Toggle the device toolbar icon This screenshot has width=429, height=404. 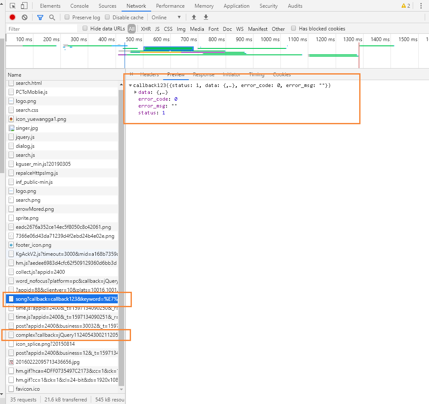(24, 6)
